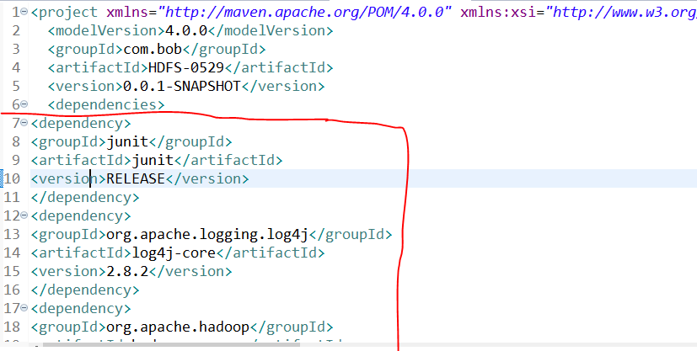Collapse the dependencies fold on line 6

(x=24, y=104)
